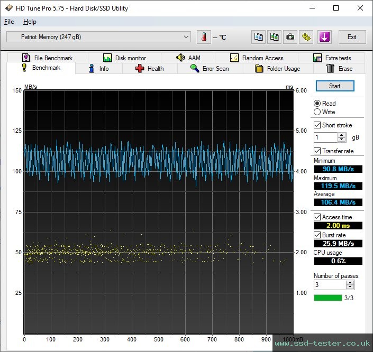
Task: Click the purple down-arrow icon
Action: (x=324, y=37)
